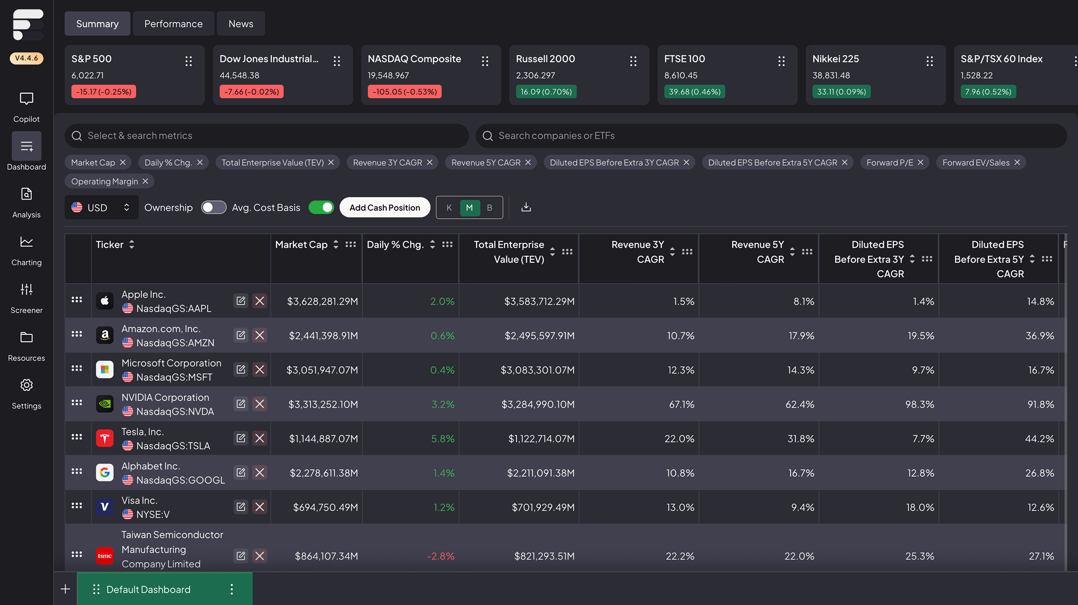Remove Tesla, Inc. from watchlist
1078x605 pixels.
click(260, 438)
